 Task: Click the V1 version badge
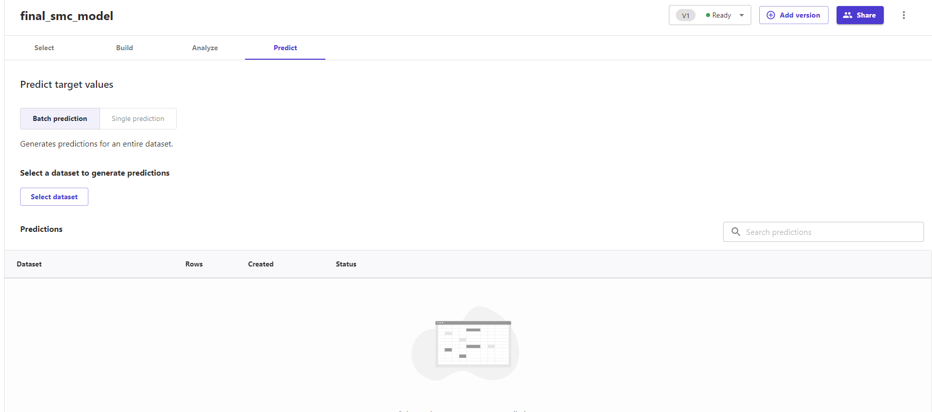tap(685, 15)
